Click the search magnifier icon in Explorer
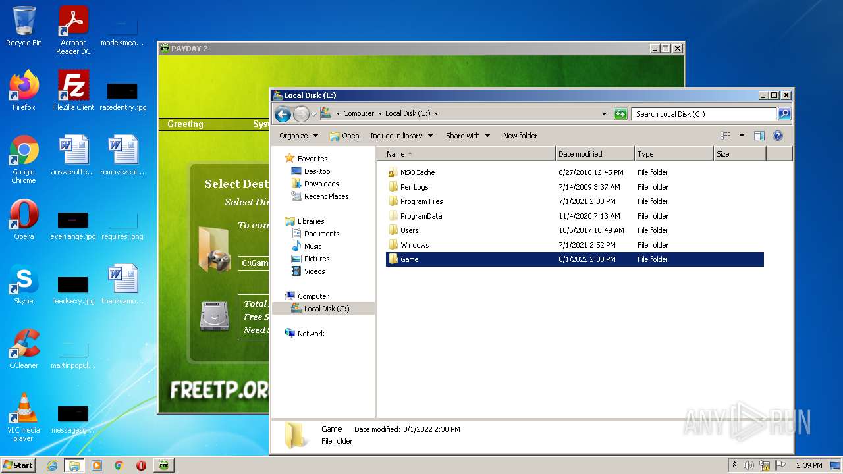This screenshot has height=474, width=843. (784, 114)
